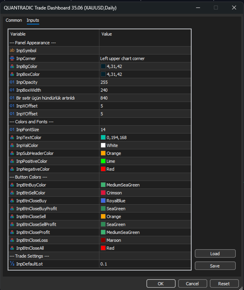The height and width of the screenshot is (290, 244).
Task: Close the QUANTRADIC Trade Dashboard dialog
Action: point(234,8)
